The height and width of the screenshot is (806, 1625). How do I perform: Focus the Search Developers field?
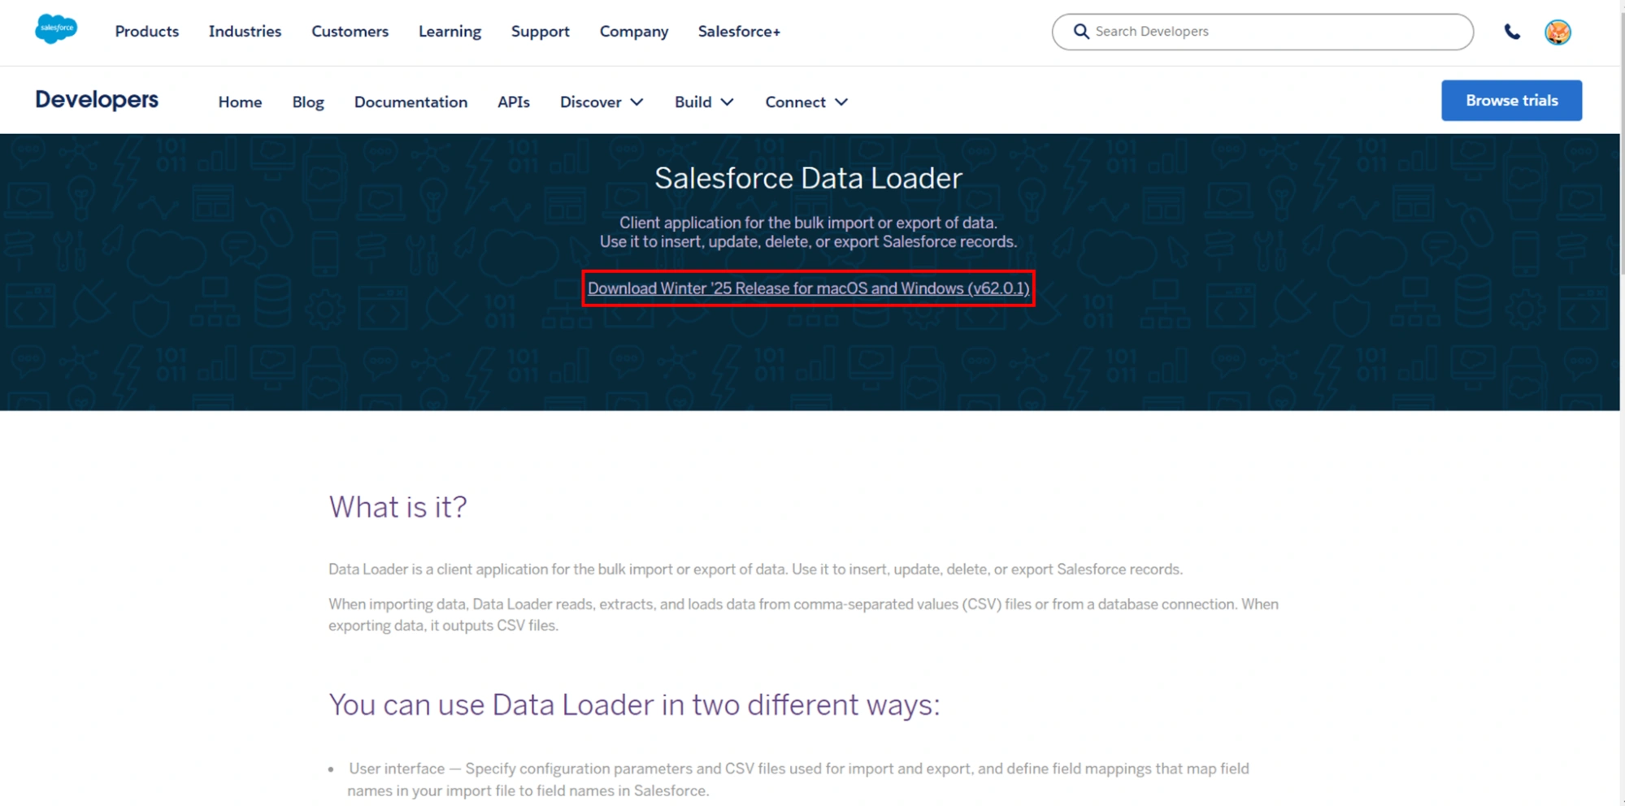(x=1262, y=32)
